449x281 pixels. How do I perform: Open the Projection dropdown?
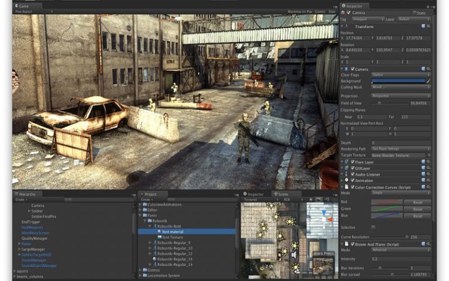coord(400,96)
